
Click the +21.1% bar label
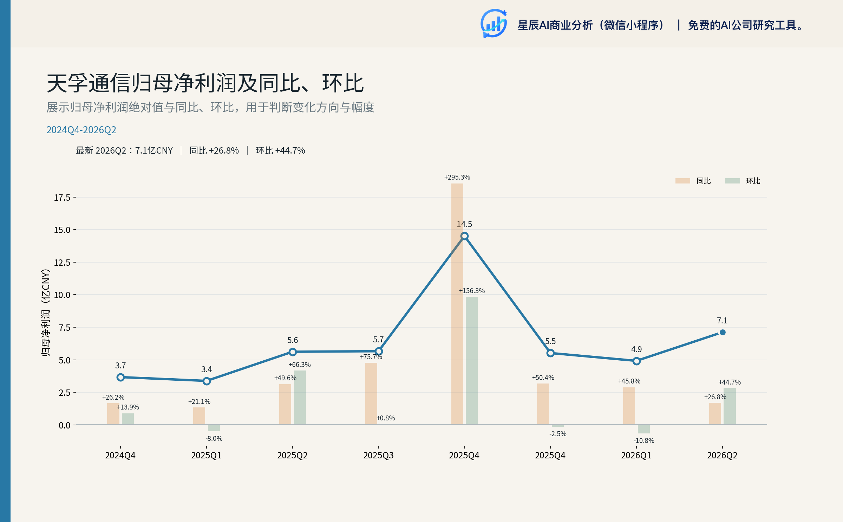(x=199, y=401)
